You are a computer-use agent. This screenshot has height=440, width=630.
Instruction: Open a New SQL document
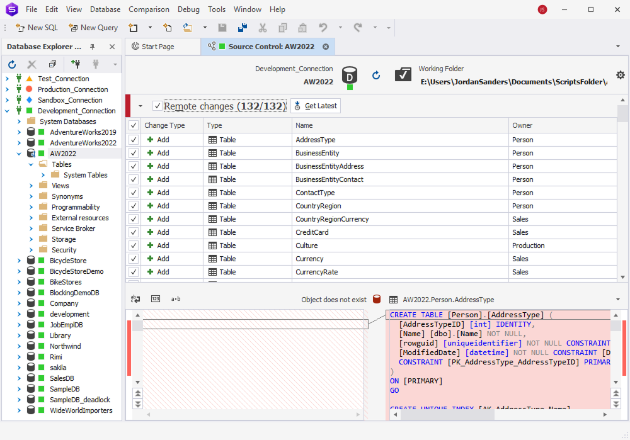click(37, 28)
